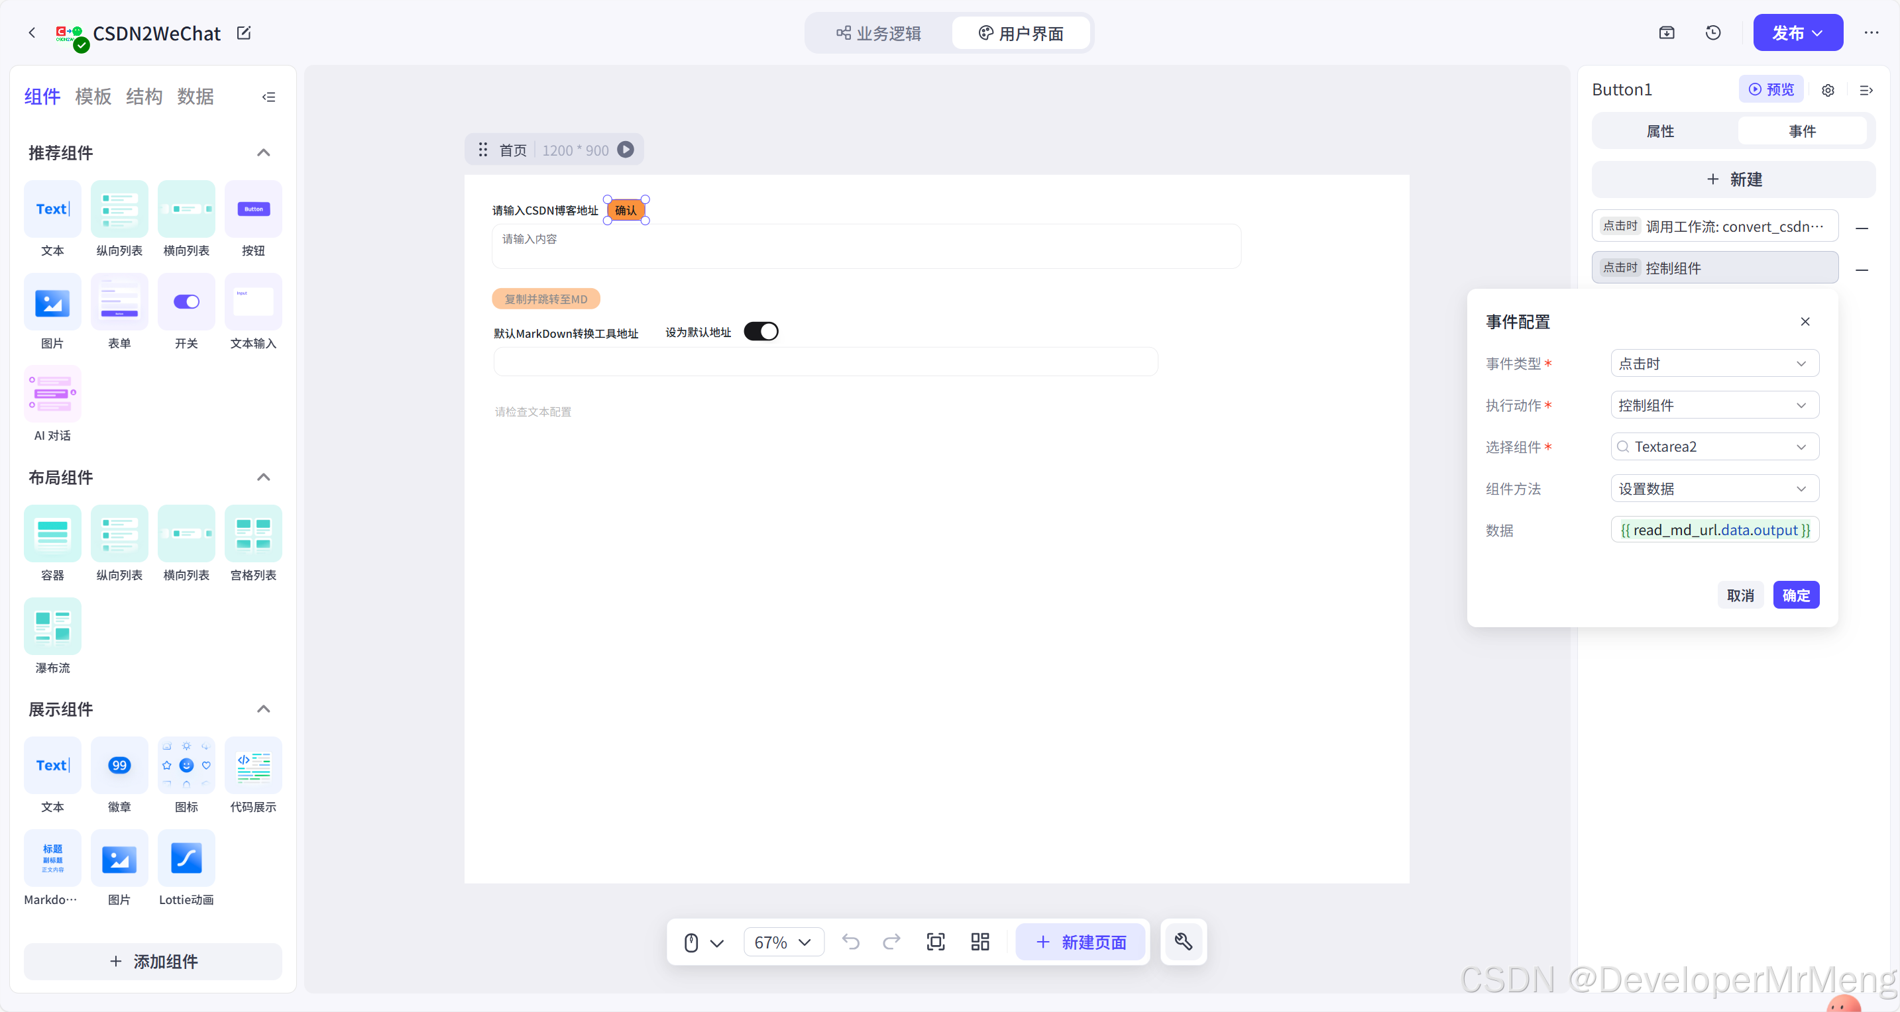Click the wrench debug tool icon
Screen dimensions: 1900x1012
[x=1183, y=941]
